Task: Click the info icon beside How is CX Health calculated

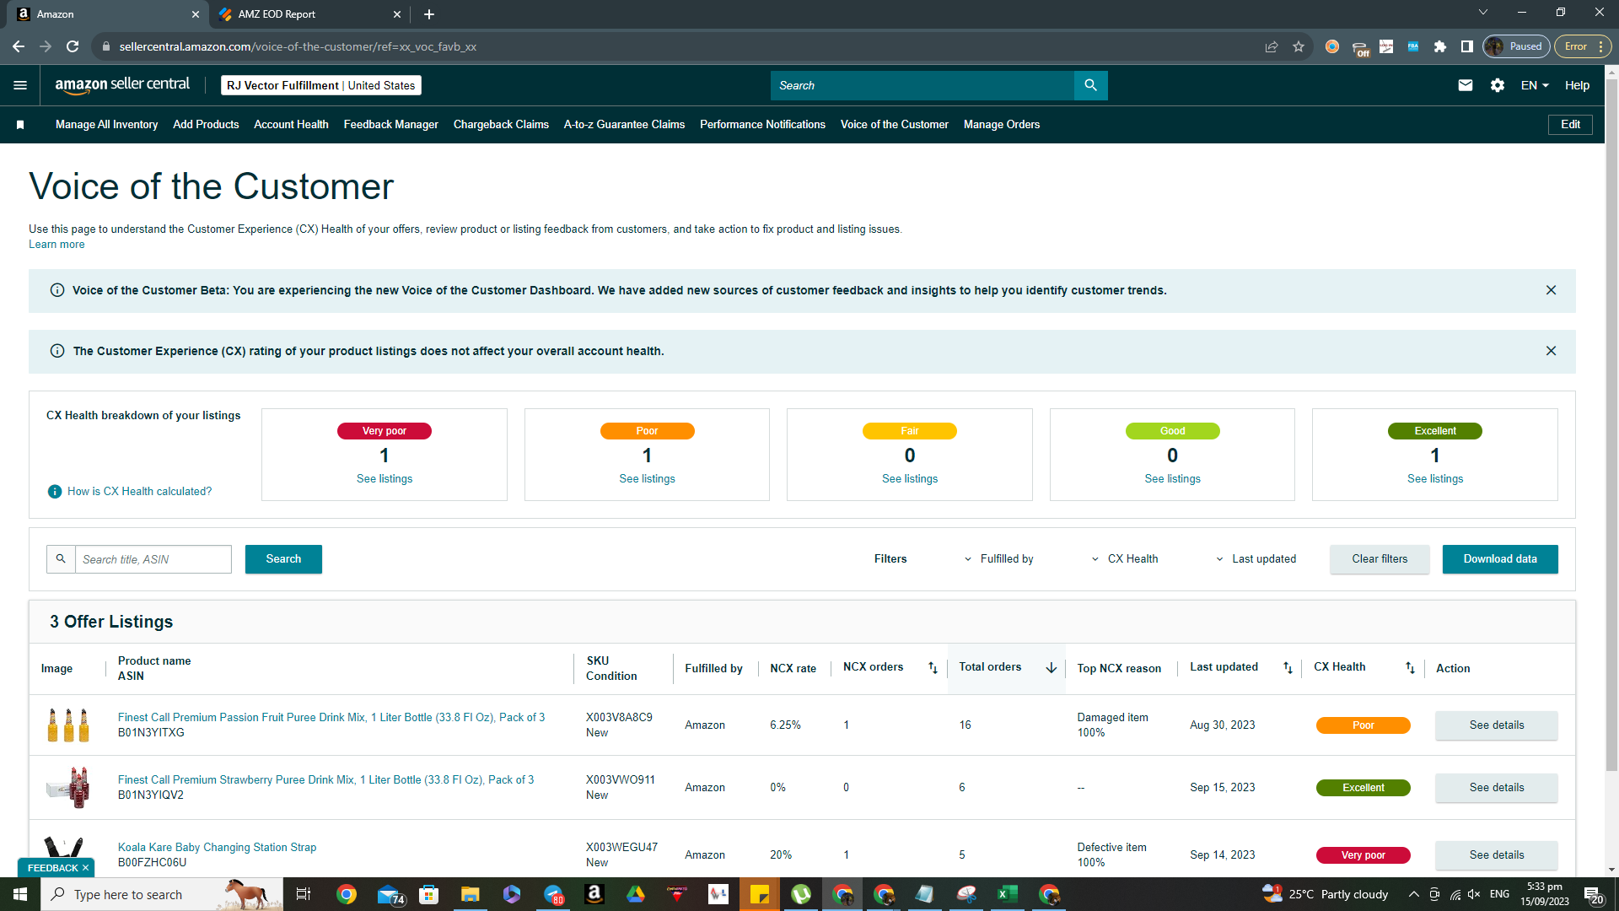Action: [x=55, y=492]
